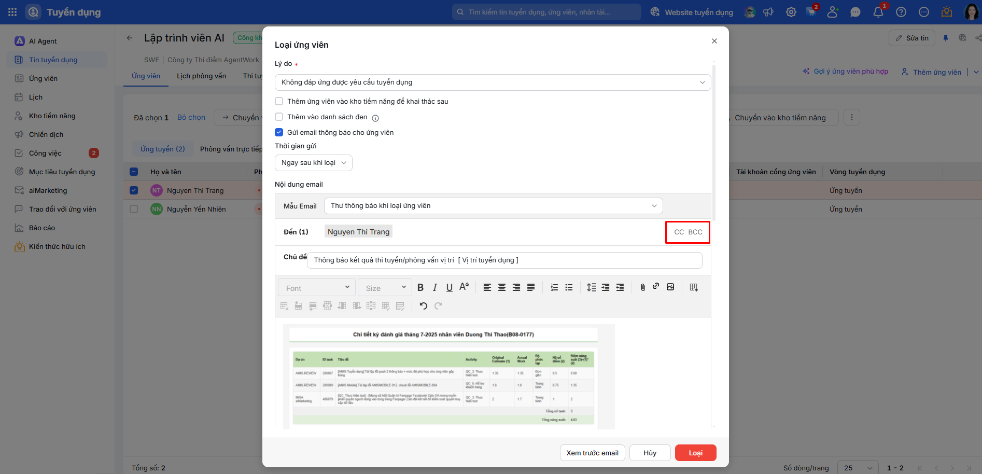Click Xem trước email button
Image resolution: width=982 pixels, height=474 pixels.
[x=593, y=453]
